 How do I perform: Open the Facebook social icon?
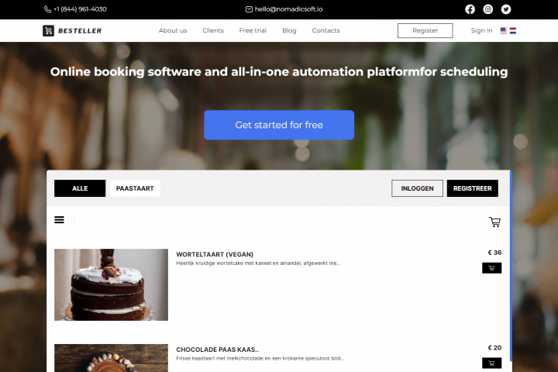coord(470,9)
